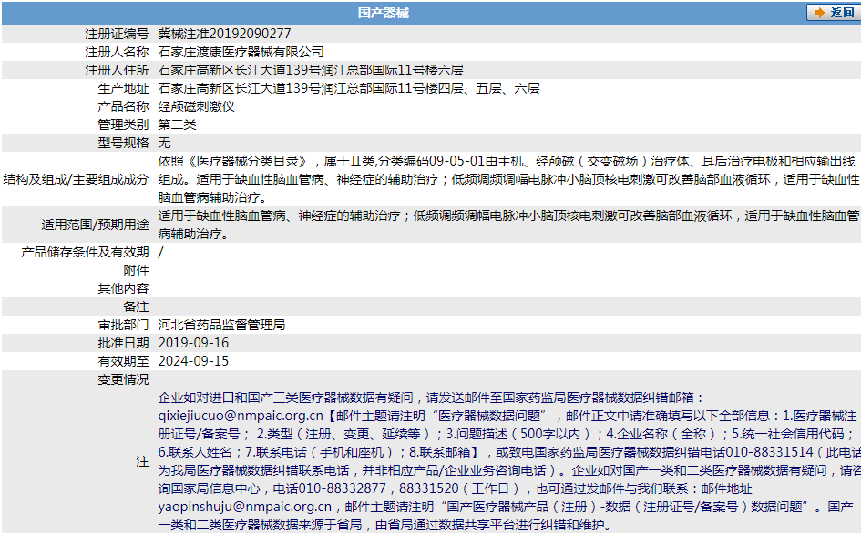The height and width of the screenshot is (533, 861).
Task: Click the 附件 label
Action: (x=136, y=270)
